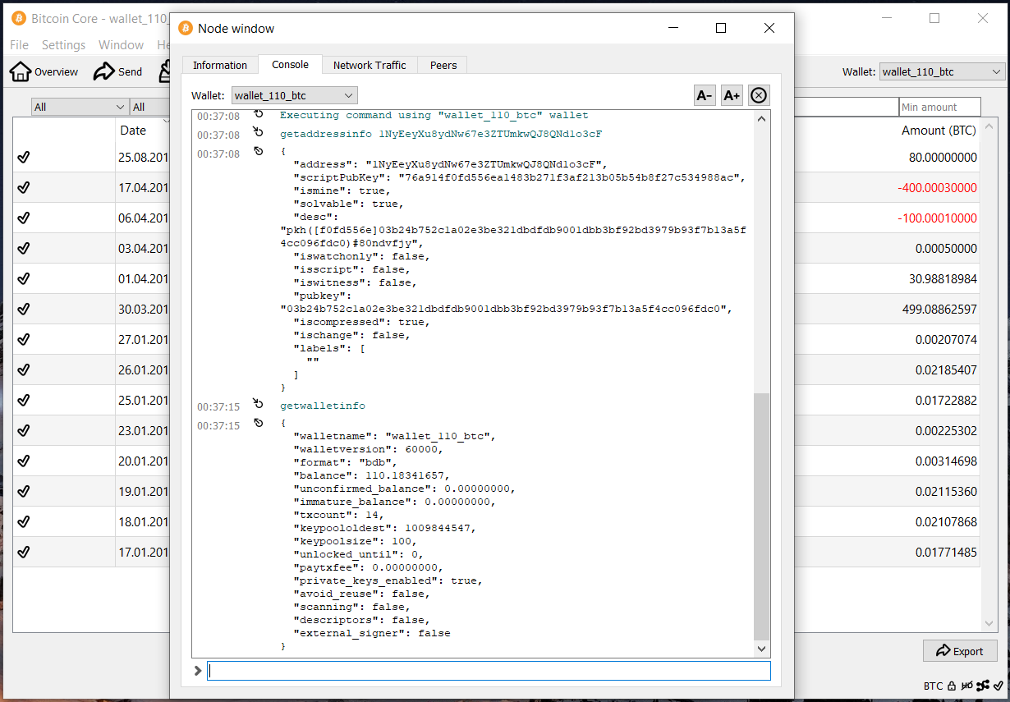
Task: Click the Amount (BTC) column header
Action: [x=939, y=131]
